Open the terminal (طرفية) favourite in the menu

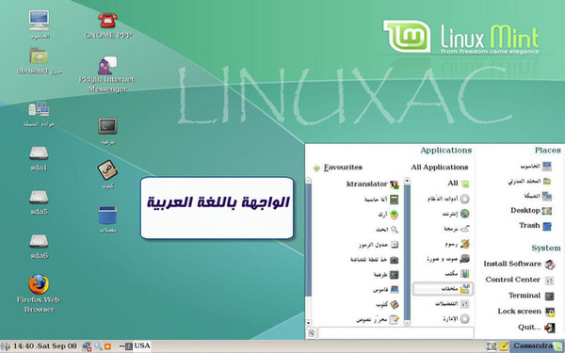(x=386, y=275)
